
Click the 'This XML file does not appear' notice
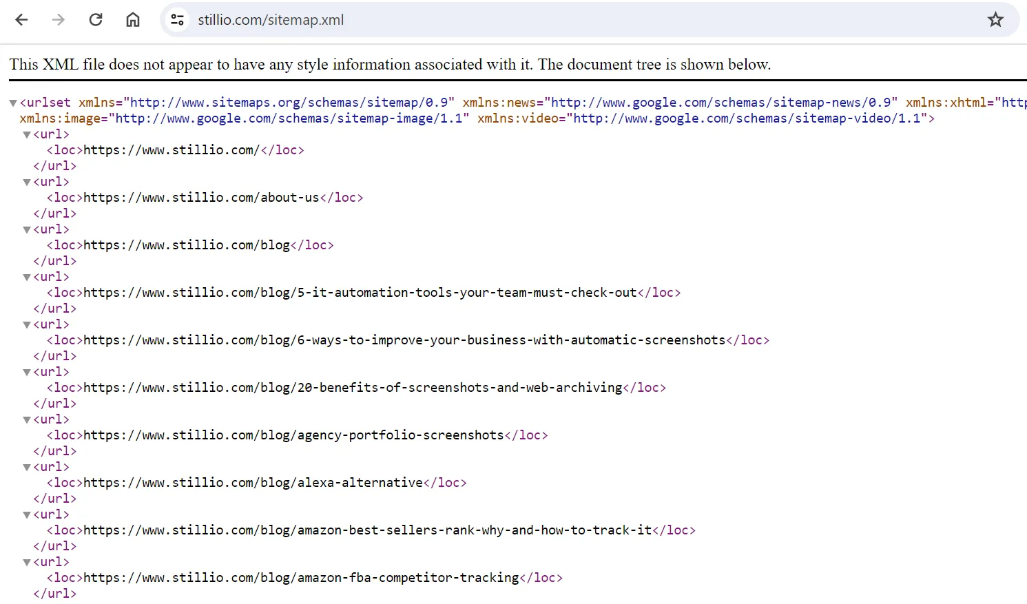click(x=390, y=64)
